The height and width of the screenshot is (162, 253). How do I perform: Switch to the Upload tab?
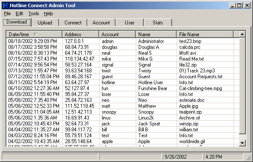[45, 23]
